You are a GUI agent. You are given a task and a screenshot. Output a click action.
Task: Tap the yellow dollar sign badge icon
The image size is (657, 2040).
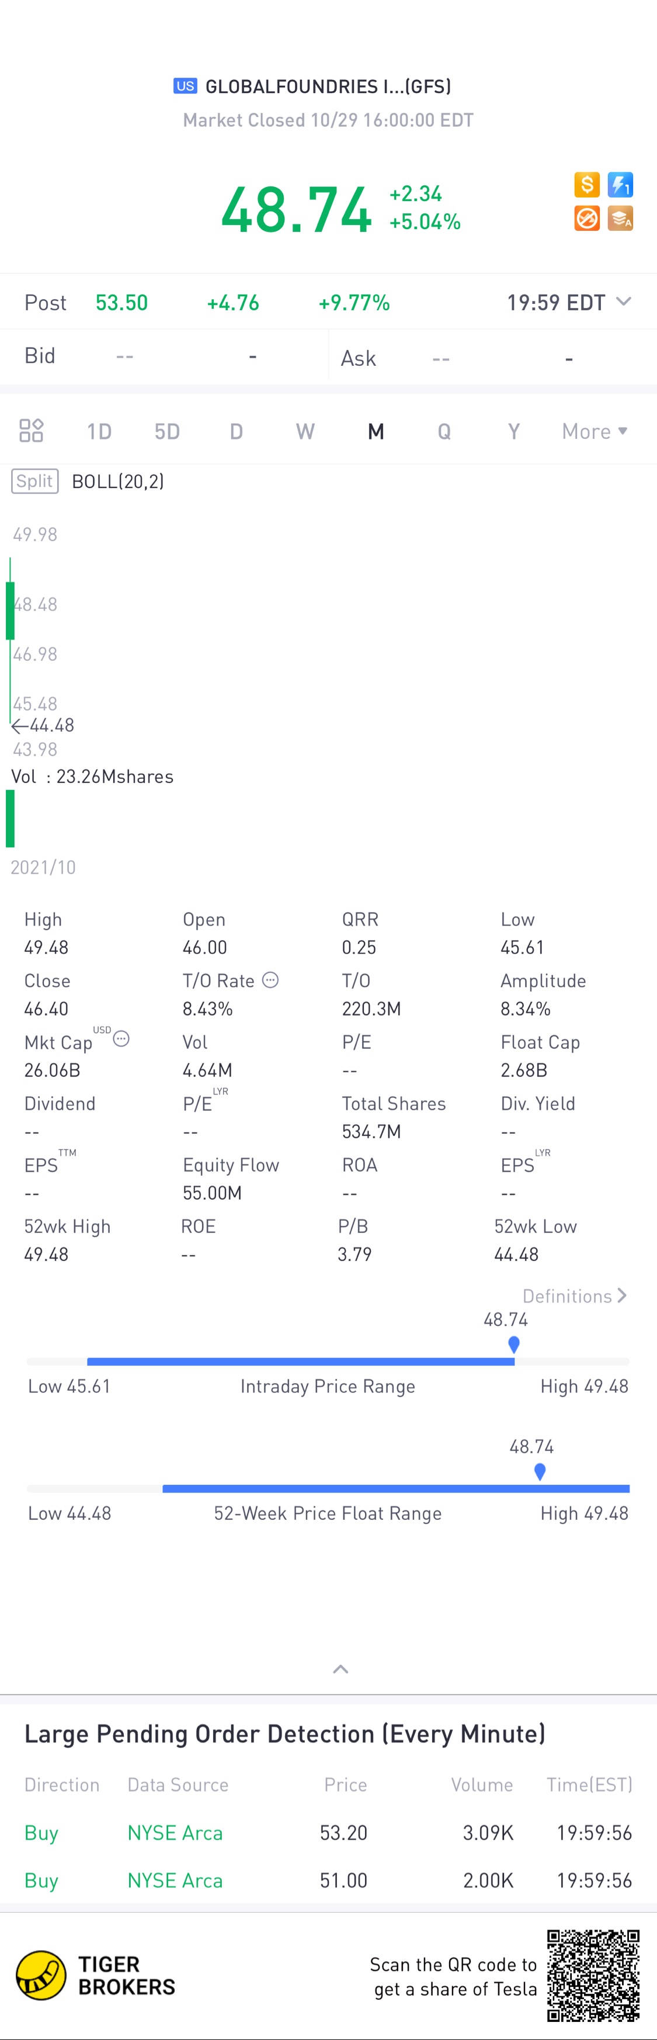(586, 185)
